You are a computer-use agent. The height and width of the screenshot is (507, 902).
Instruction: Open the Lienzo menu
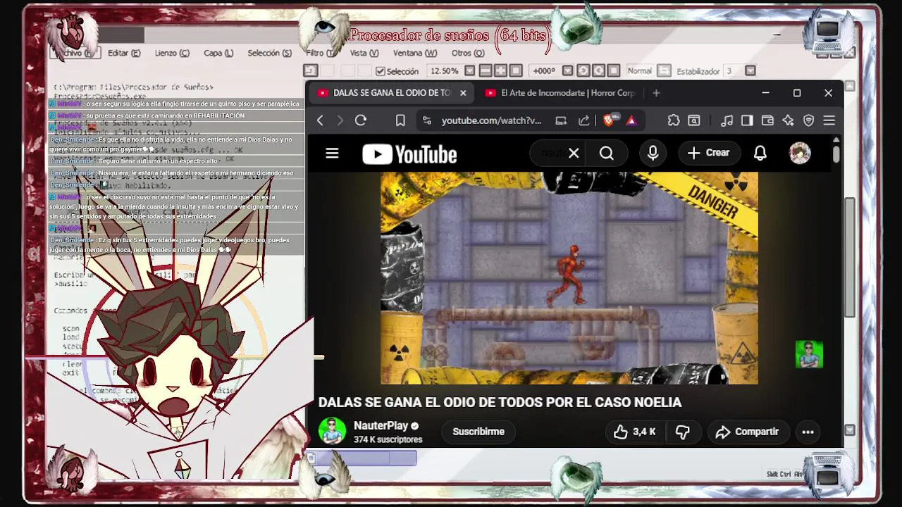tap(172, 53)
